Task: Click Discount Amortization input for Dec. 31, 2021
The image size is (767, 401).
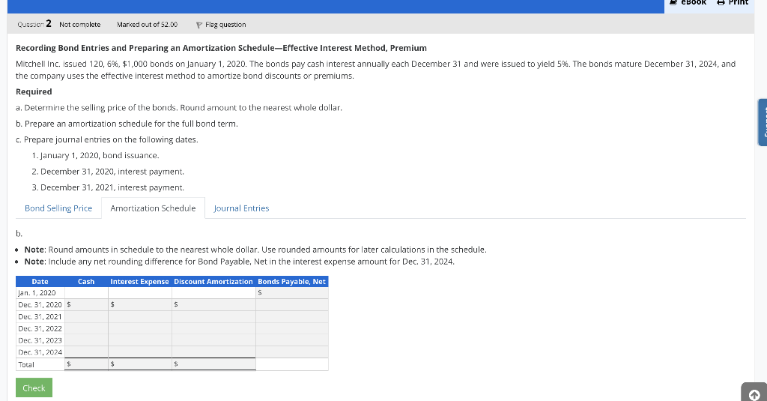Action: [213, 317]
